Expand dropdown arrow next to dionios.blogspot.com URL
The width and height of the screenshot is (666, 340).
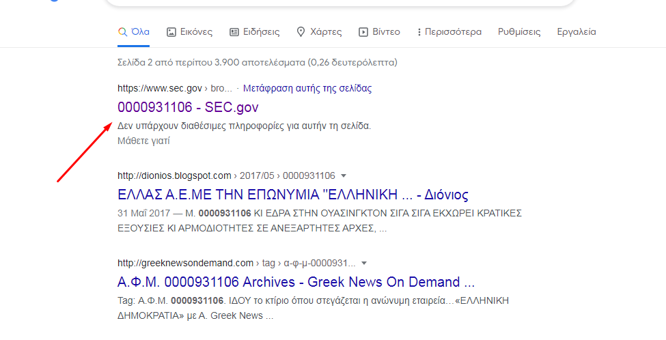[344, 175]
